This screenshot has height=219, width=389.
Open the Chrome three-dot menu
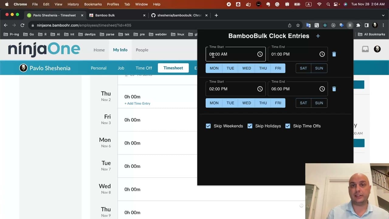coord(383,25)
